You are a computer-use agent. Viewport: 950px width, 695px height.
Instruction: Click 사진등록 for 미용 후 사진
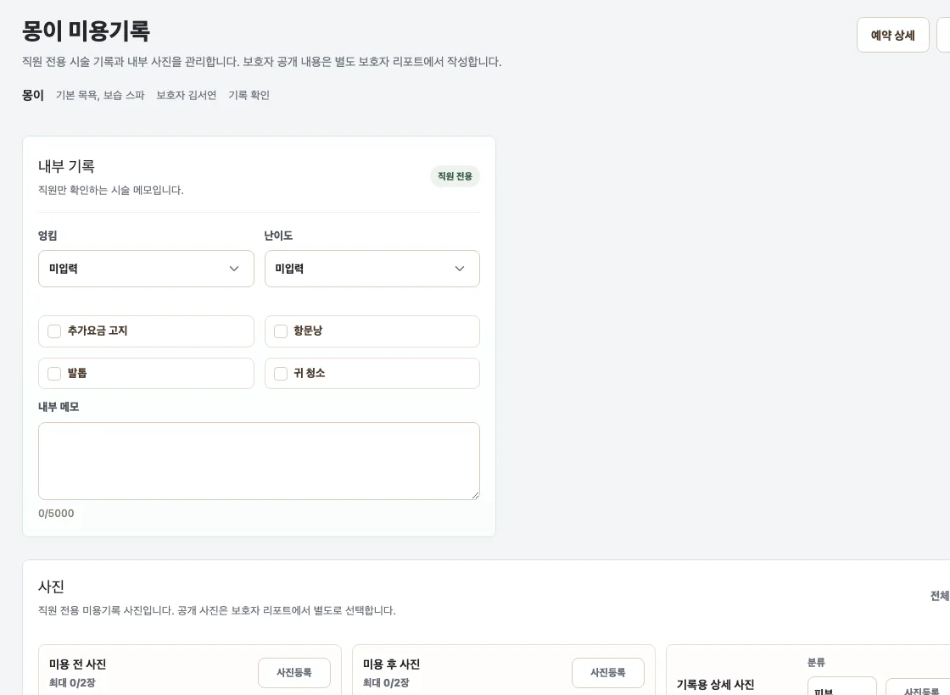pos(607,673)
